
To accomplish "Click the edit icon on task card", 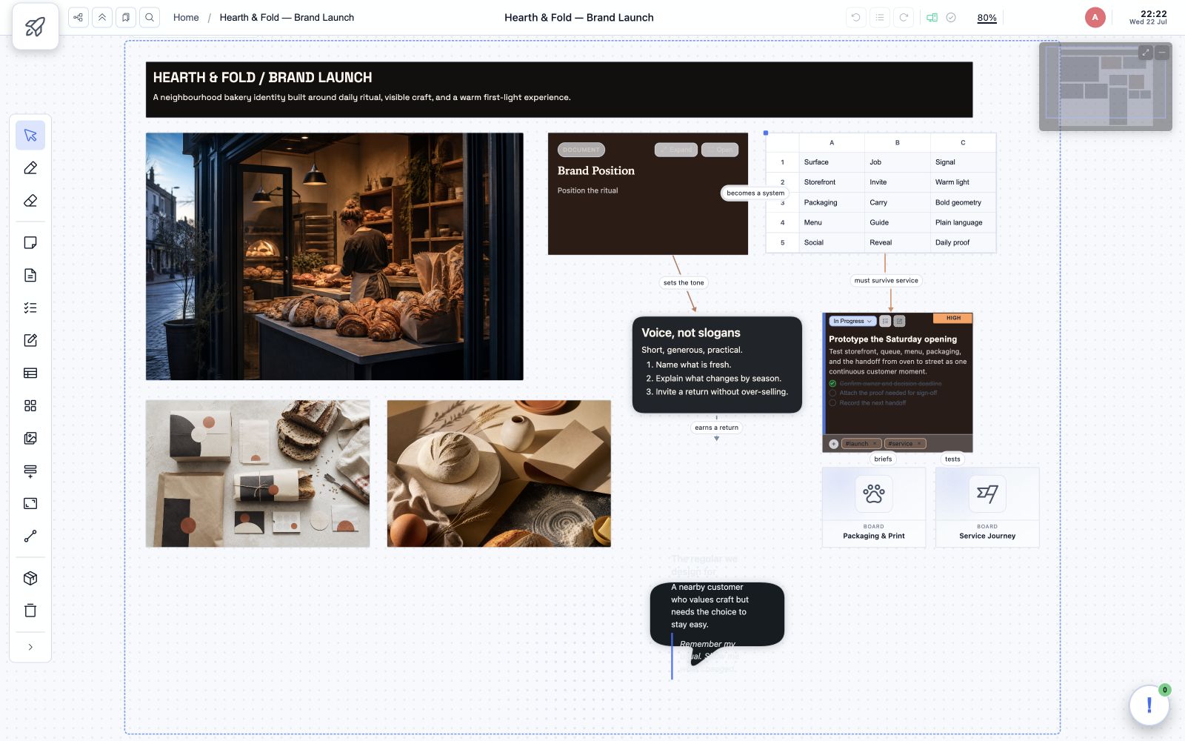I will coord(899,321).
